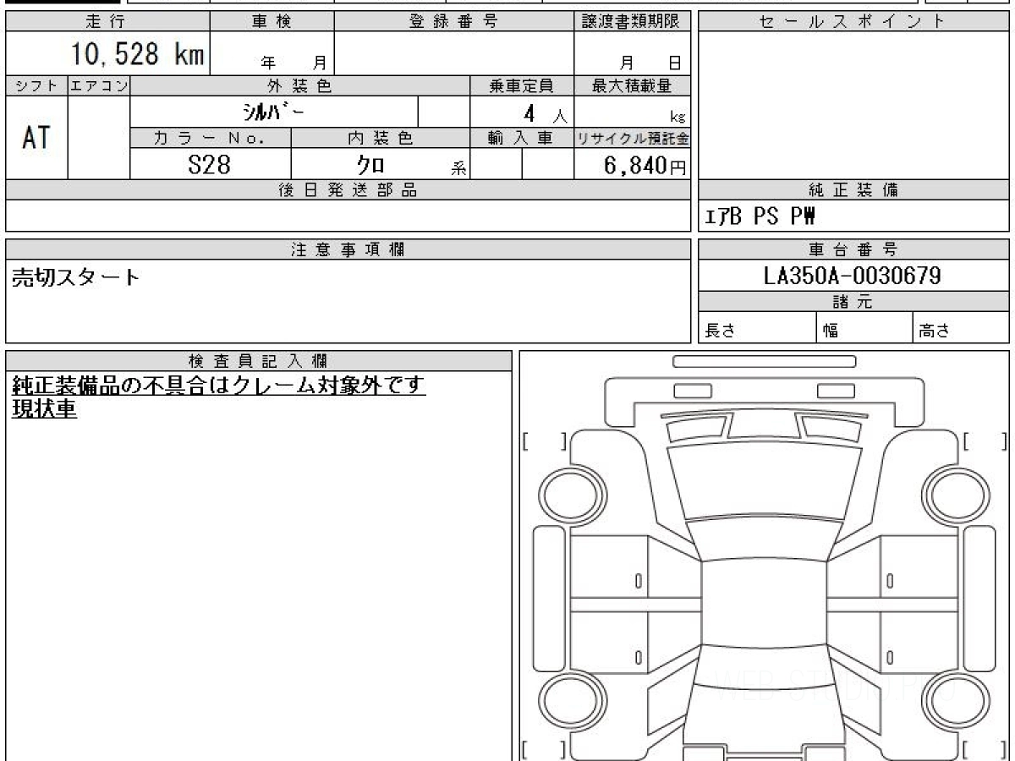Click the 外装色 header cell
This screenshot has width=1015, height=761.
tap(300, 85)
